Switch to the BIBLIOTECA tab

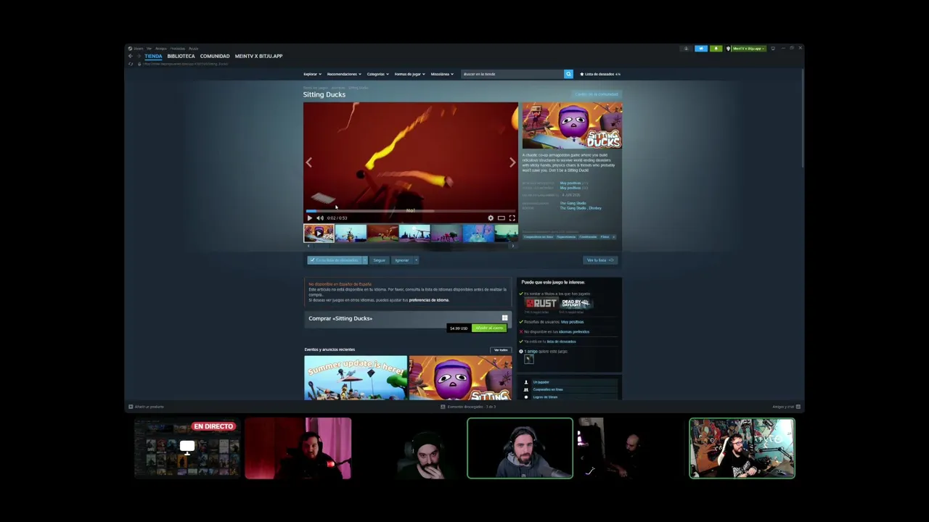[181, 56]
